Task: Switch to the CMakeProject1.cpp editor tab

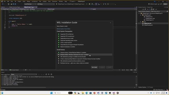Action: click(x=29, y=7)
